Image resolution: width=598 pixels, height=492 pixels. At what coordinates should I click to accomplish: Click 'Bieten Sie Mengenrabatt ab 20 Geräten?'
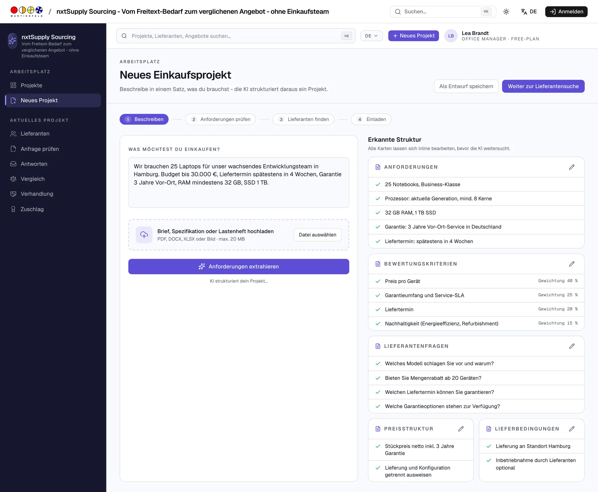pos(433,378)
